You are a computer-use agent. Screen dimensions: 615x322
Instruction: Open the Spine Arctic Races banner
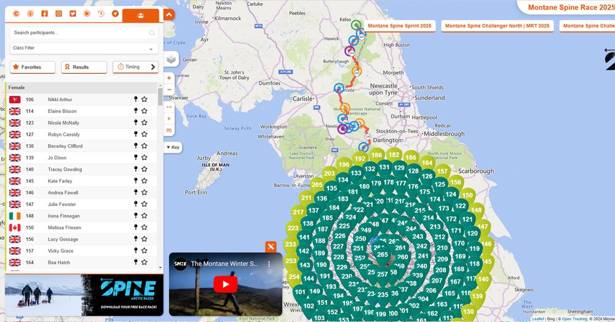click(84, 295)
